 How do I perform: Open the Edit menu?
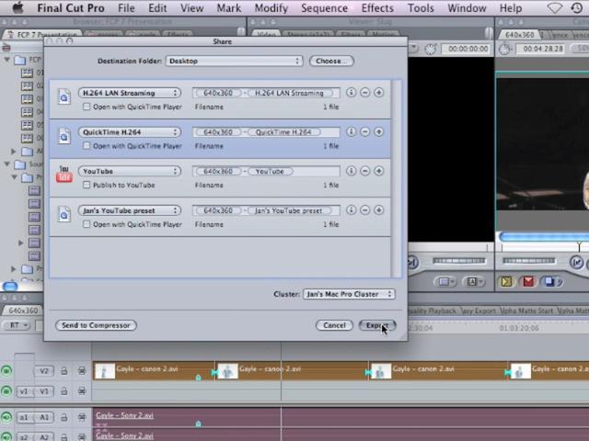point(157,8)
